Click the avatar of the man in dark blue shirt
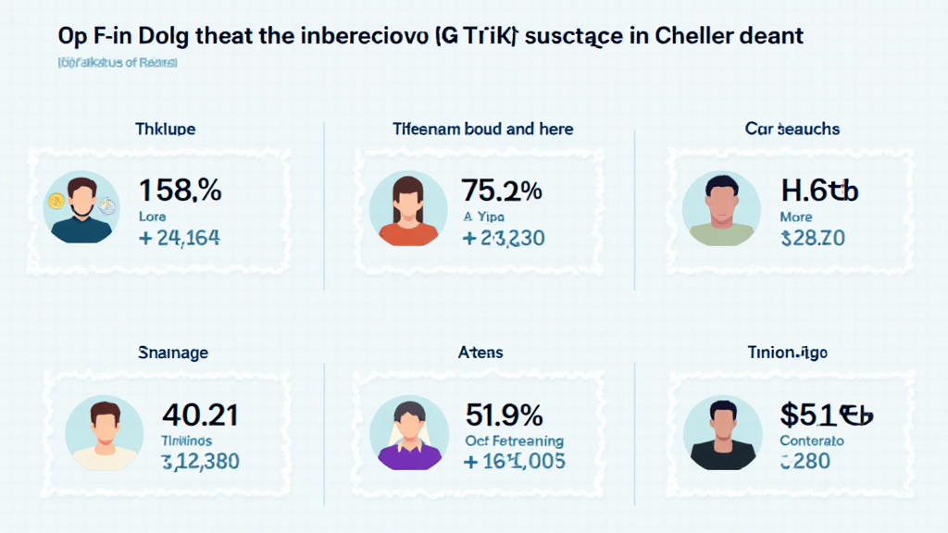Screen dimensions: 948x533 point(81,209)
